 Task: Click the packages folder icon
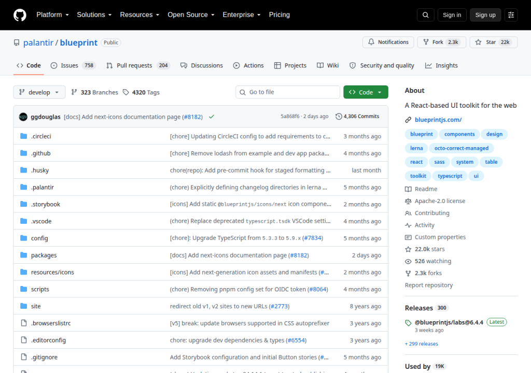[x=23, y=255]
